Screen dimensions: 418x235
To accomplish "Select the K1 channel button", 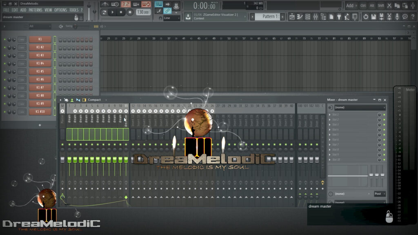I will [40, 39].
